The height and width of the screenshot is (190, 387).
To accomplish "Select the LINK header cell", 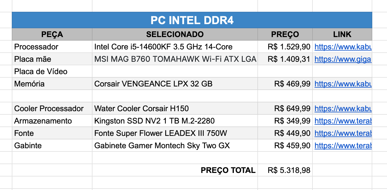I will (342, 34).
